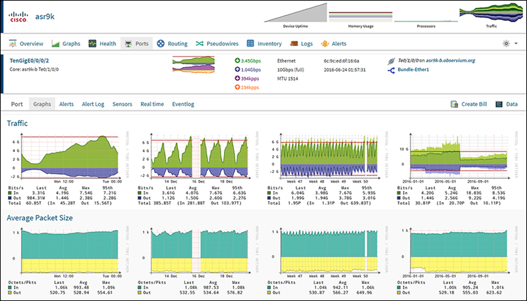Click the Data button
This screenshot has height=301, width=527.
click(507, 104)
